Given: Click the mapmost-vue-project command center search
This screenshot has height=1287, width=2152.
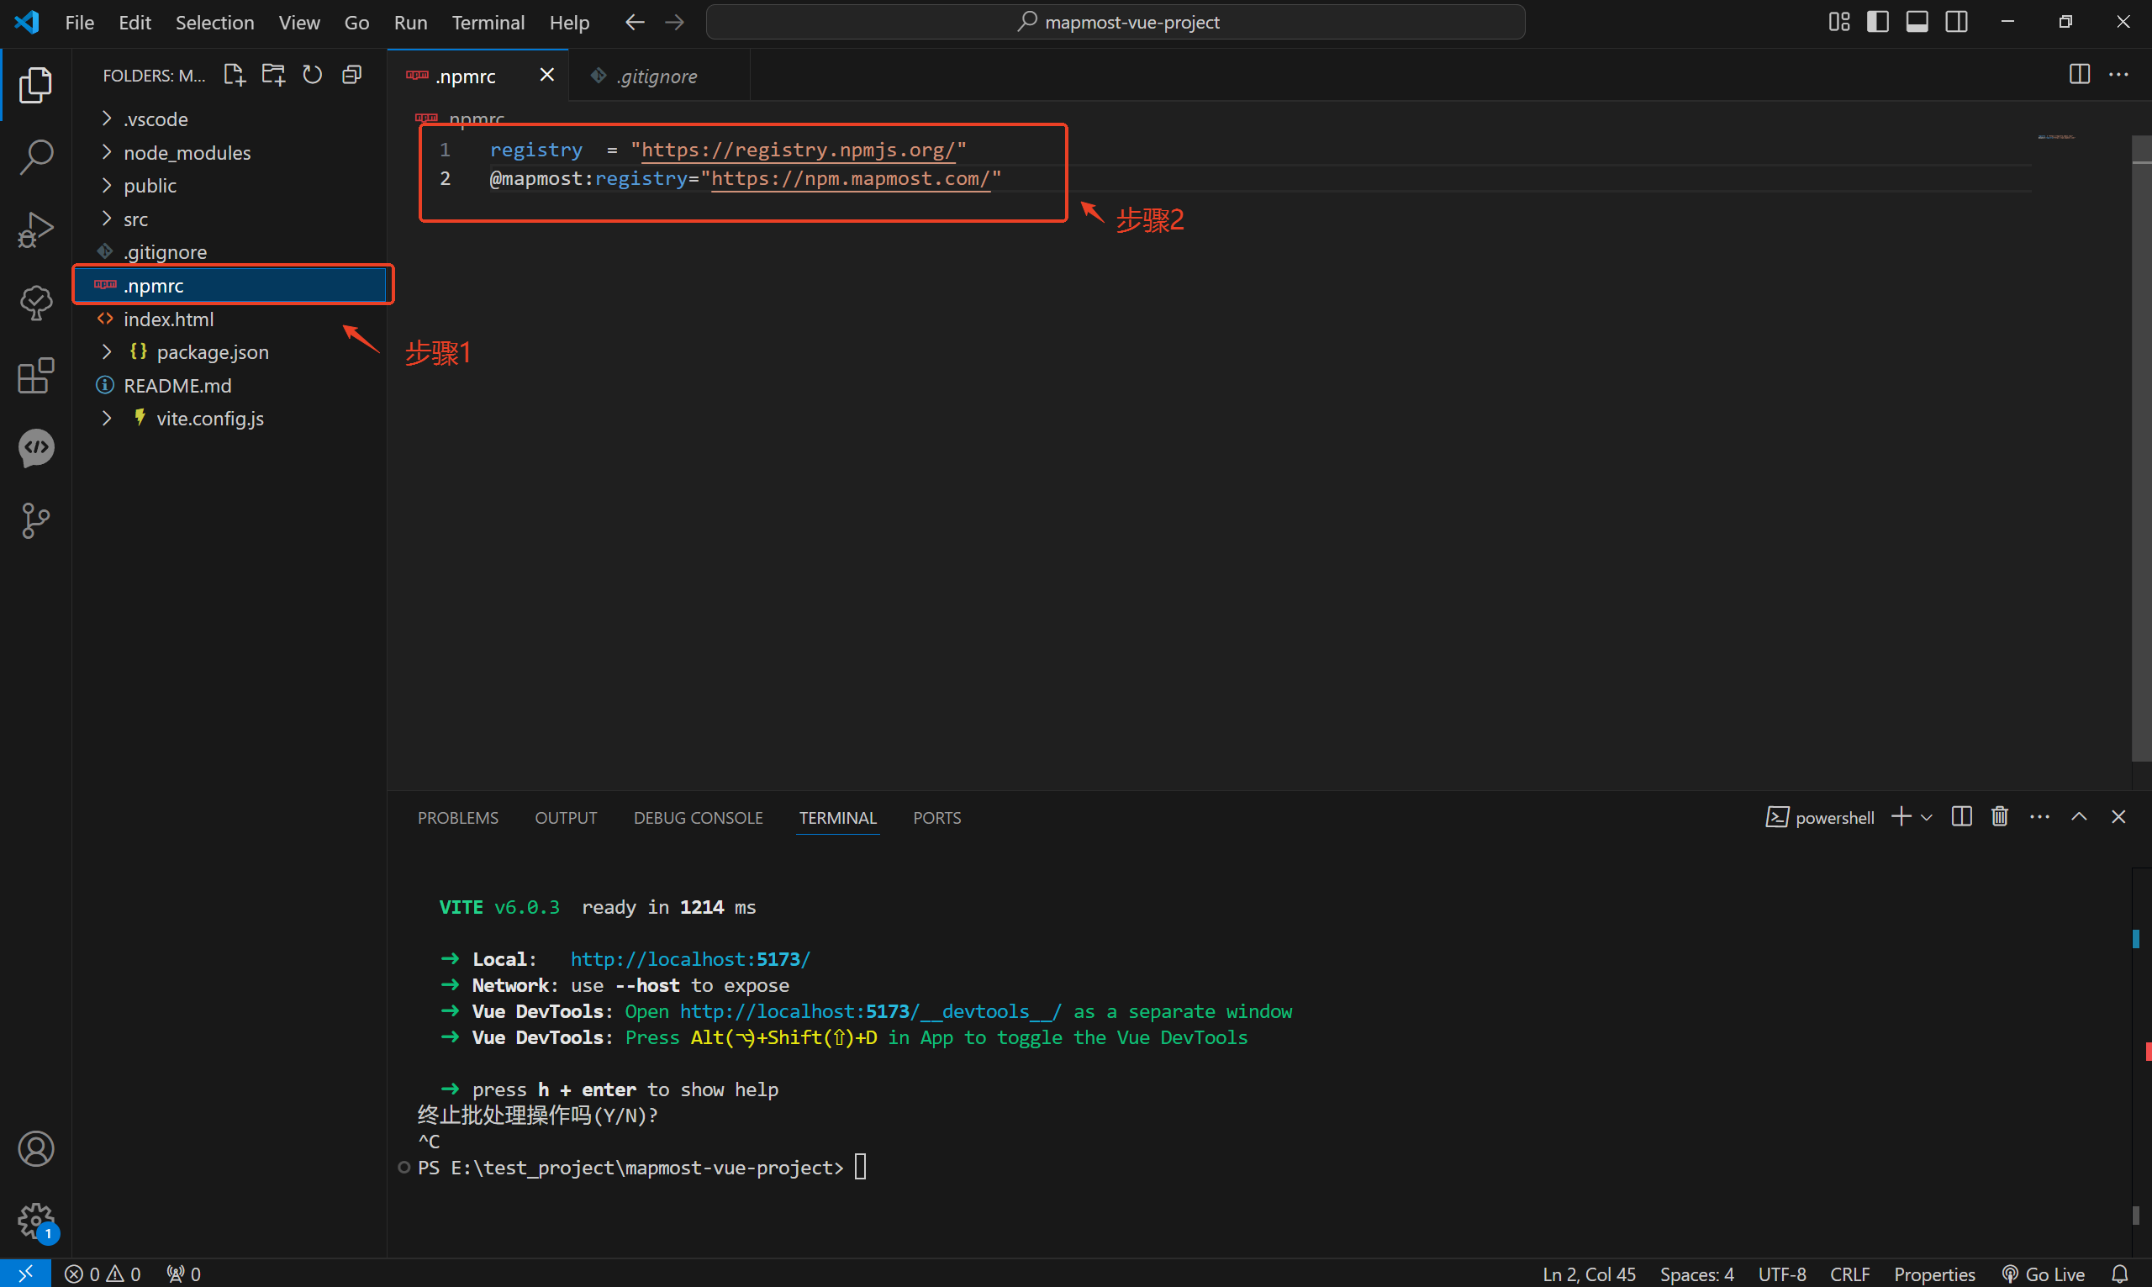Looking at the screenshot, I should 1116,22.
